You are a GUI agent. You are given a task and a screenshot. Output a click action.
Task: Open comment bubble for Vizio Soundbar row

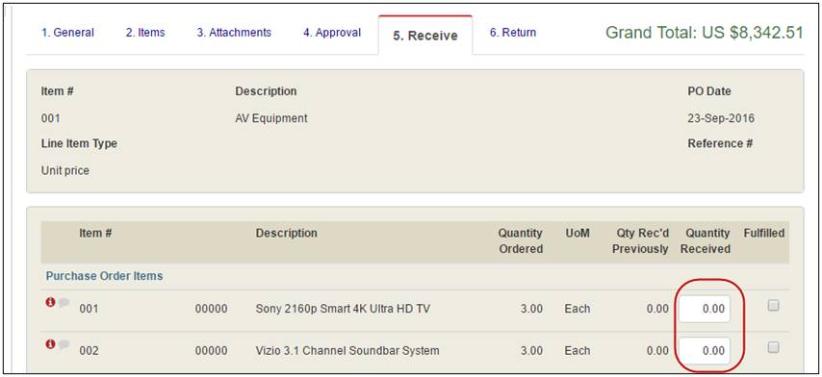(64, 344)
